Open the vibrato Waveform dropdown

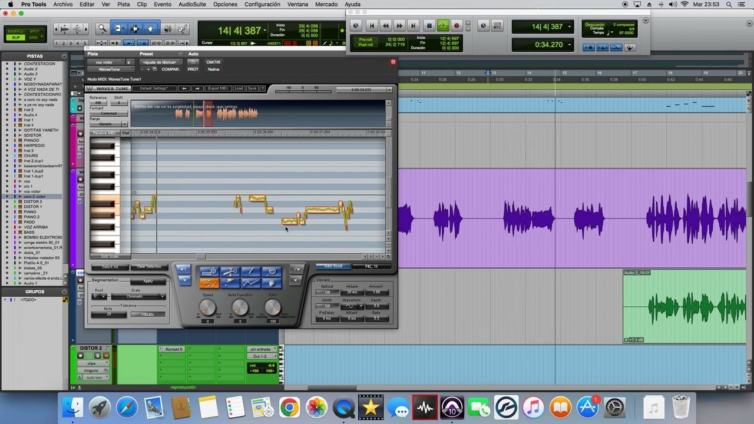click(x=352, y=306)
